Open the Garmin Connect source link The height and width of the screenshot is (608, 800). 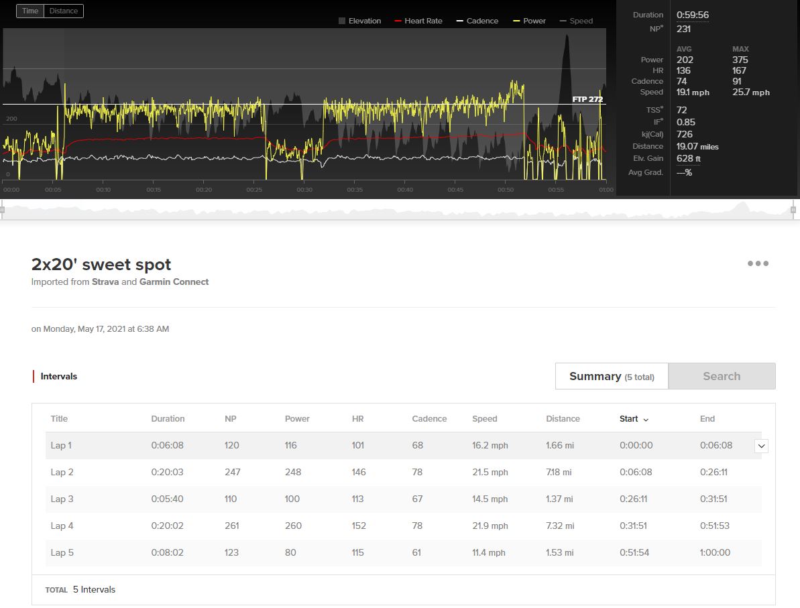click(x=174, y=282)
